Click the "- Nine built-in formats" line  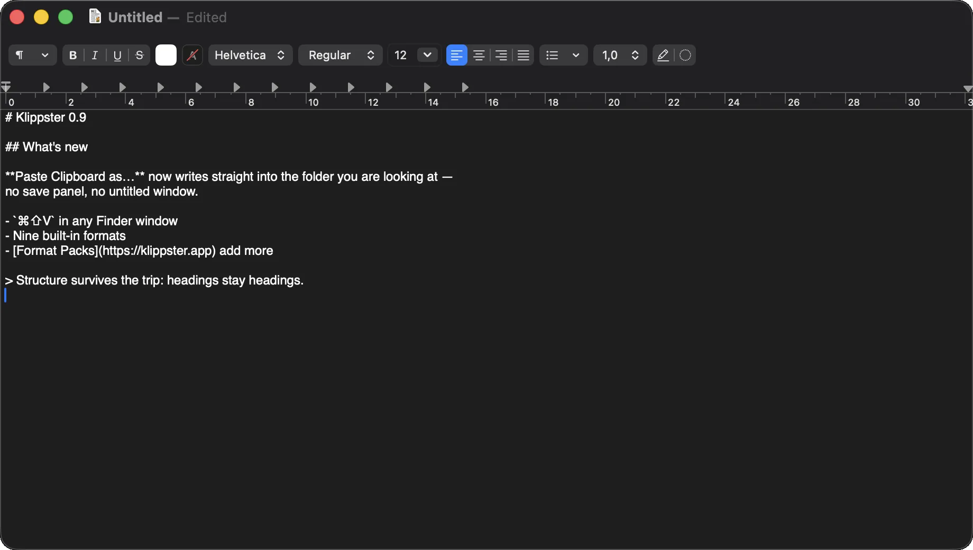[x=66, y=236]
